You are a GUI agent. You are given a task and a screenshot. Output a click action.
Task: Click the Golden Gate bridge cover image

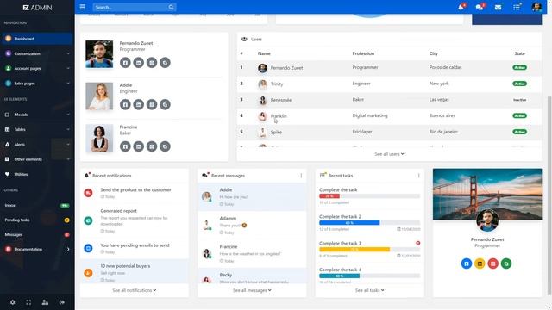click(487, 195)
